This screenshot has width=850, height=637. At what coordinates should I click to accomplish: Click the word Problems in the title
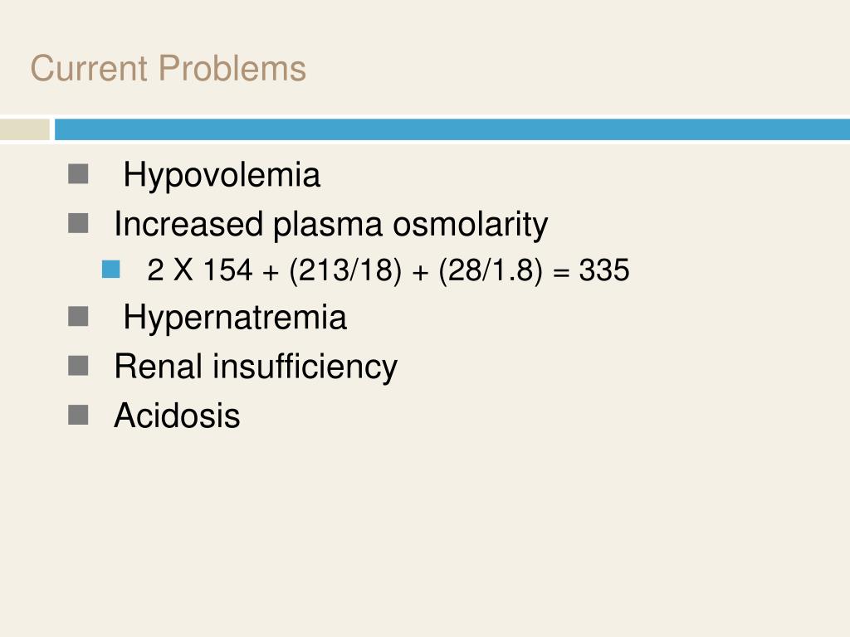232,68
